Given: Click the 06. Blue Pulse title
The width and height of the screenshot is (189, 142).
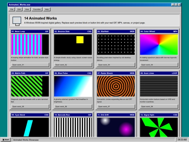Looking at the screenshot, I should point(61,73).
